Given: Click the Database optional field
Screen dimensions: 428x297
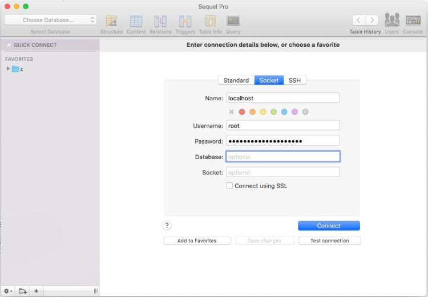Looking at the screenshot, I should [x=283, y=157].
